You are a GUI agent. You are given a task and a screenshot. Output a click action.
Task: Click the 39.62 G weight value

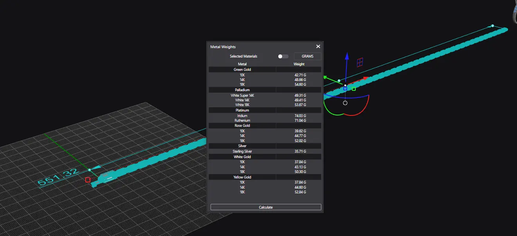point(301,131)
